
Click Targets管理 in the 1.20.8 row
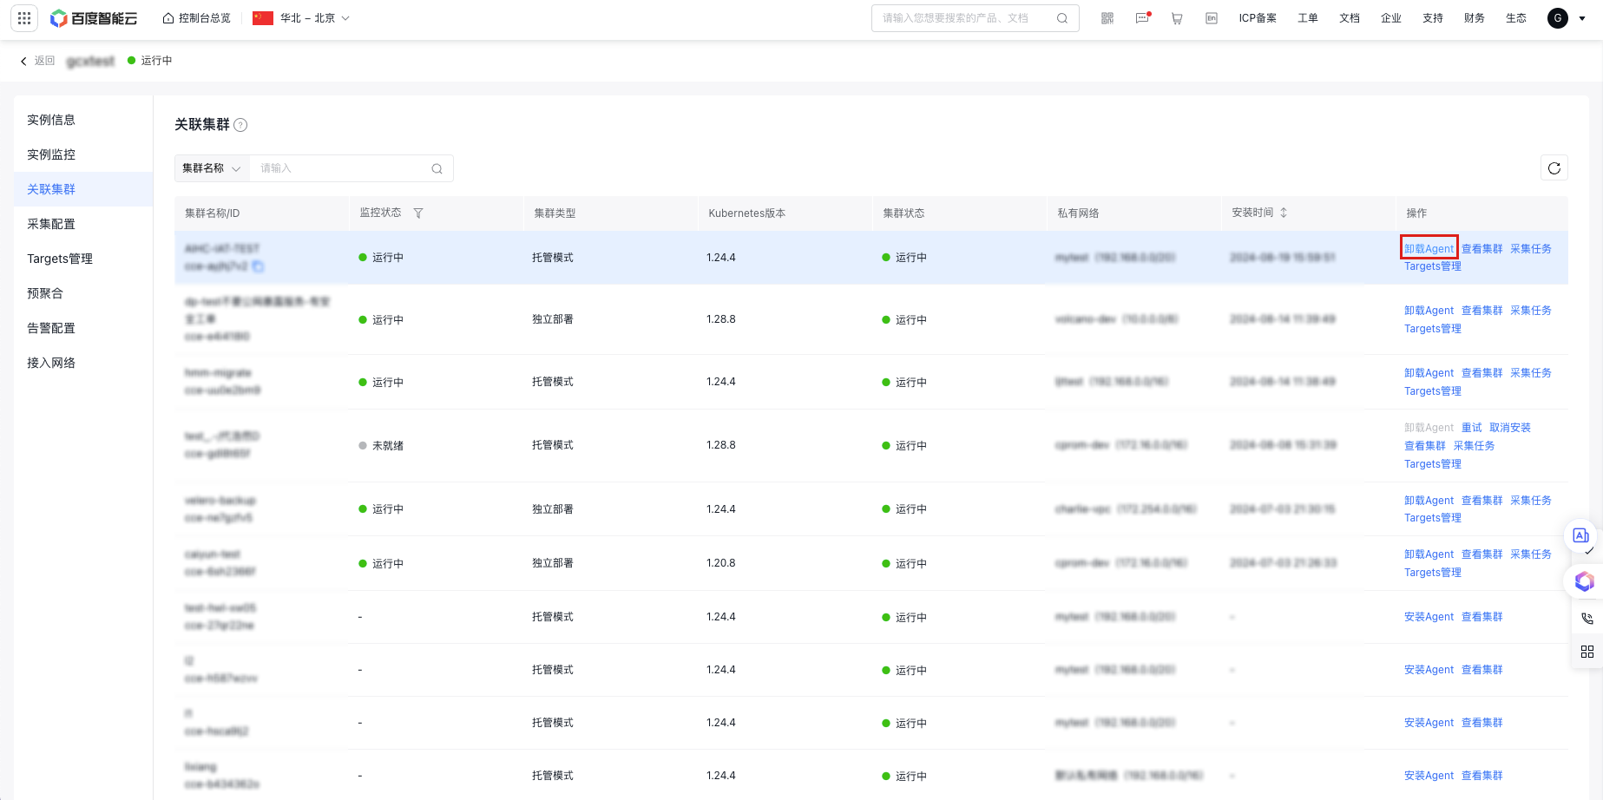click(x=1433, y=573)
